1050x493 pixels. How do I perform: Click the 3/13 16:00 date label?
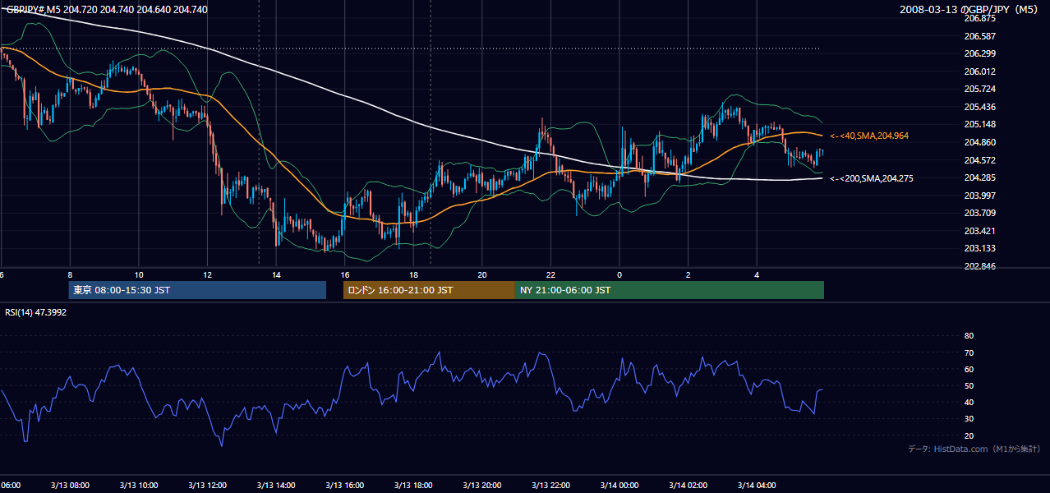(x=344, y=486)
